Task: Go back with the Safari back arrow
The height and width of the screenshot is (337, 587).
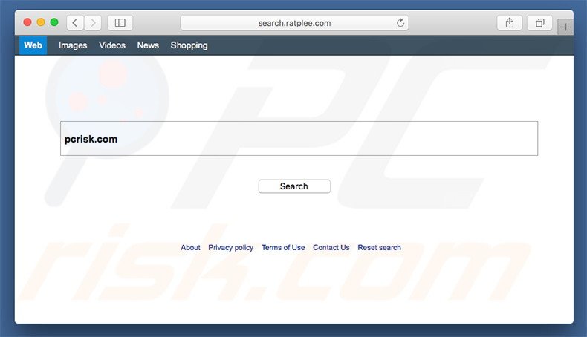Action: pyautogui.click(x=75, y=23)
